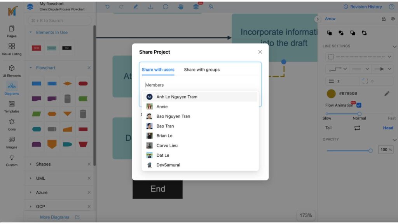398x224 pixels.
Task: Click the swap tail and head icon
Action: point(357,128)
